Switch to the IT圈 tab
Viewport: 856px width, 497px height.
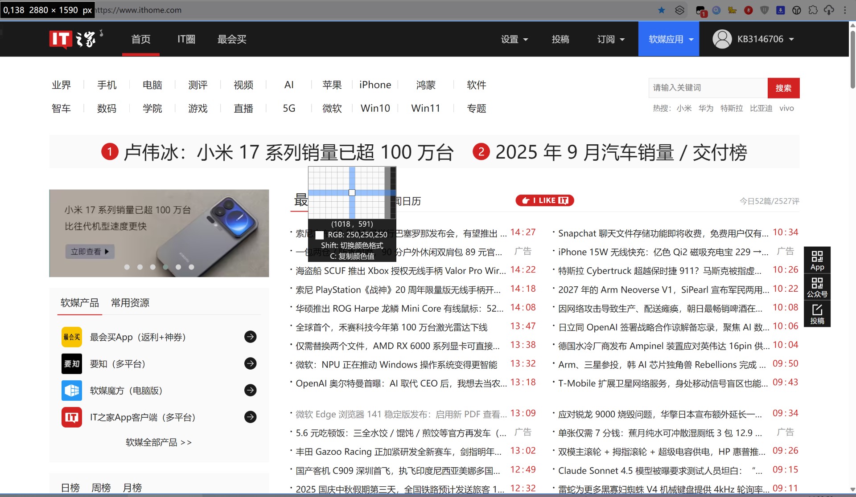186,39
